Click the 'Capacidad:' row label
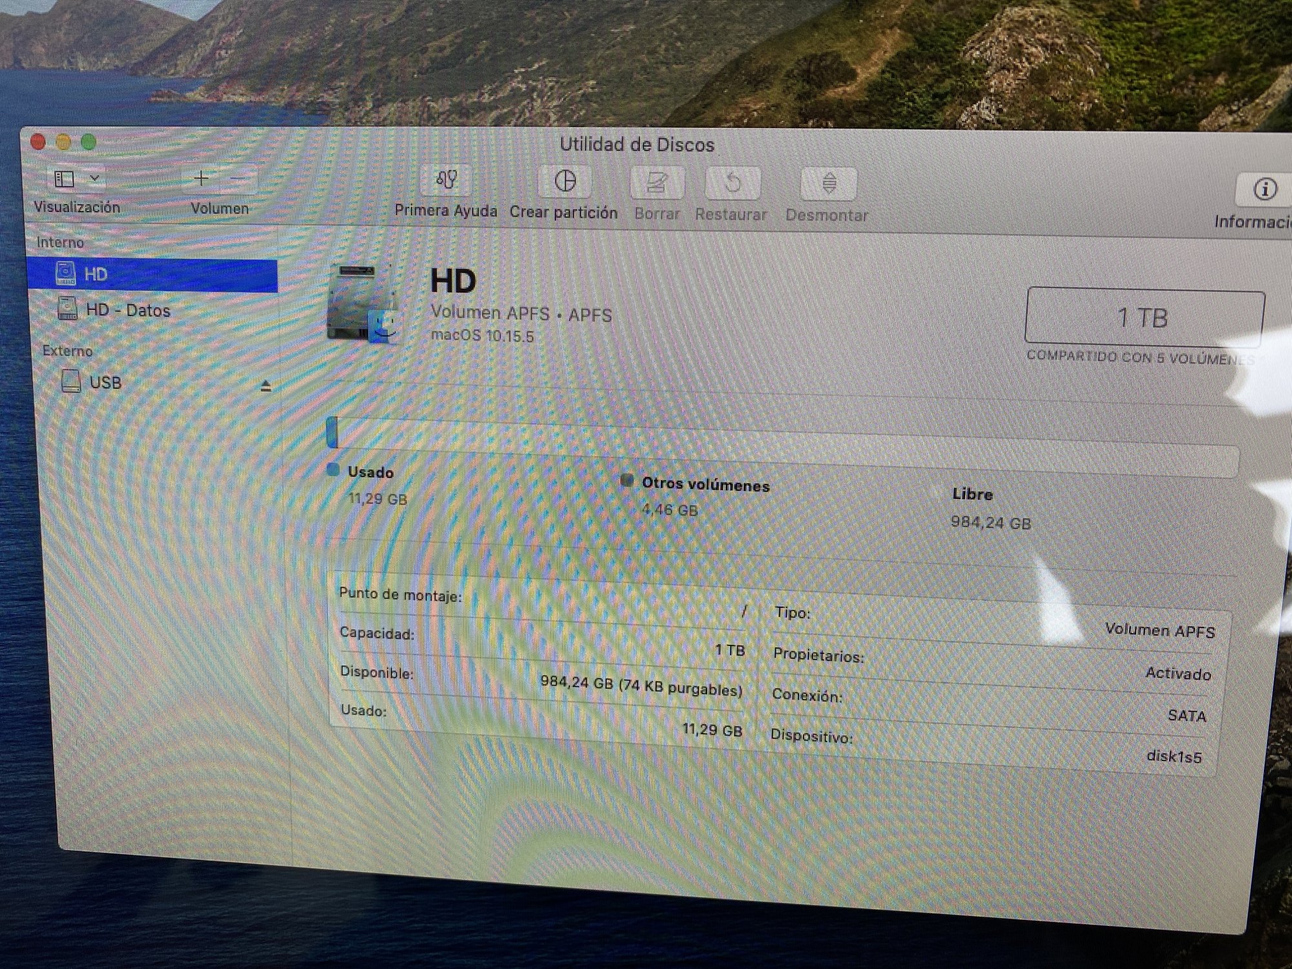 point(377,633)
